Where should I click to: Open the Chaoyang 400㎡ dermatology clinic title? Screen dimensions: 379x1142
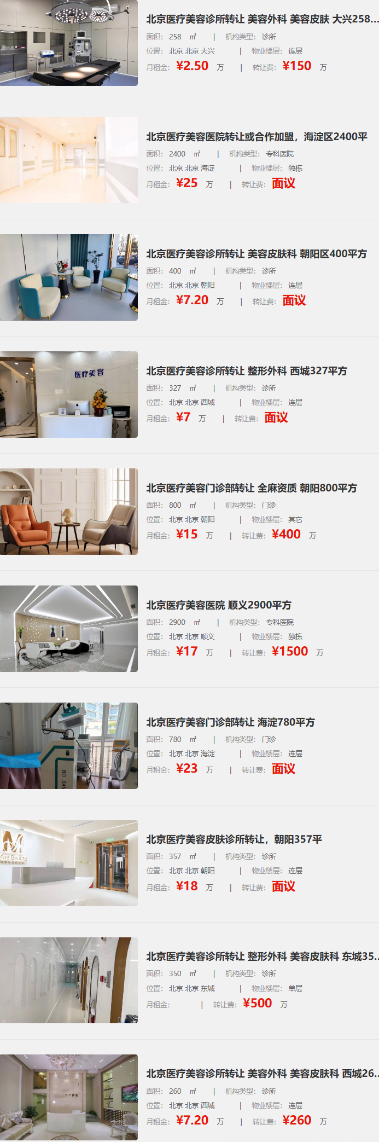256,253
